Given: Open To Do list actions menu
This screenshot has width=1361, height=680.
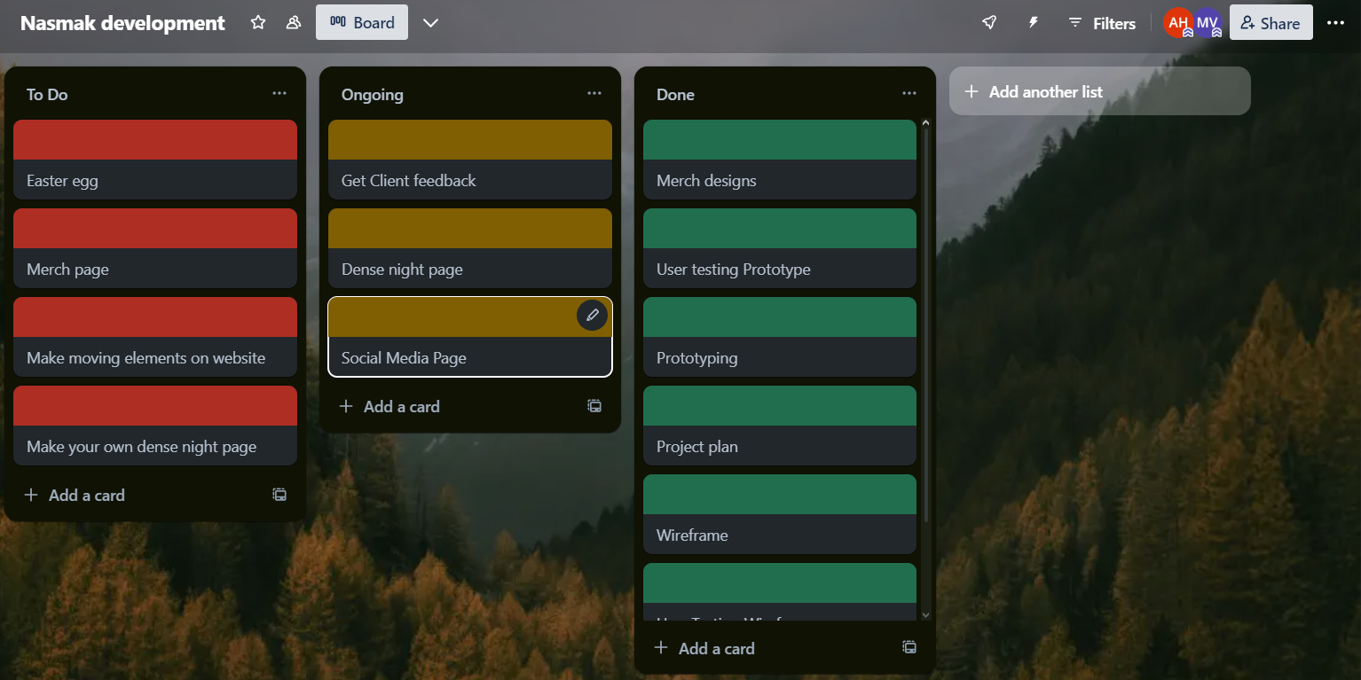Looking at the screenshot, I should tap(279, 94).
